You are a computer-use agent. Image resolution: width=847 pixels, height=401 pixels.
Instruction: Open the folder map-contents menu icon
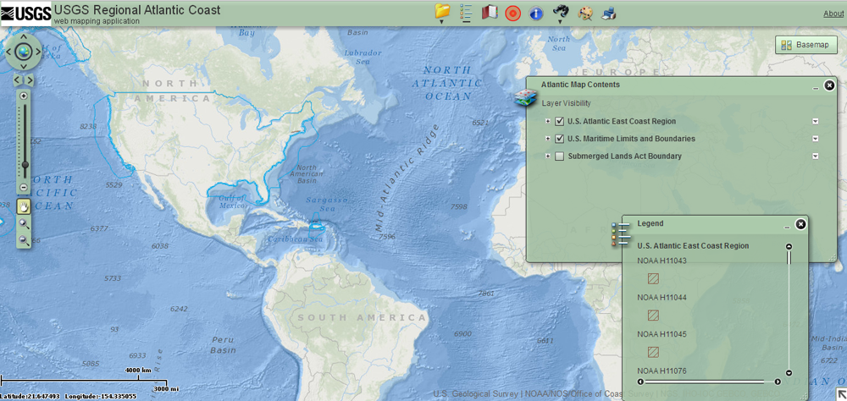point(442,11)
